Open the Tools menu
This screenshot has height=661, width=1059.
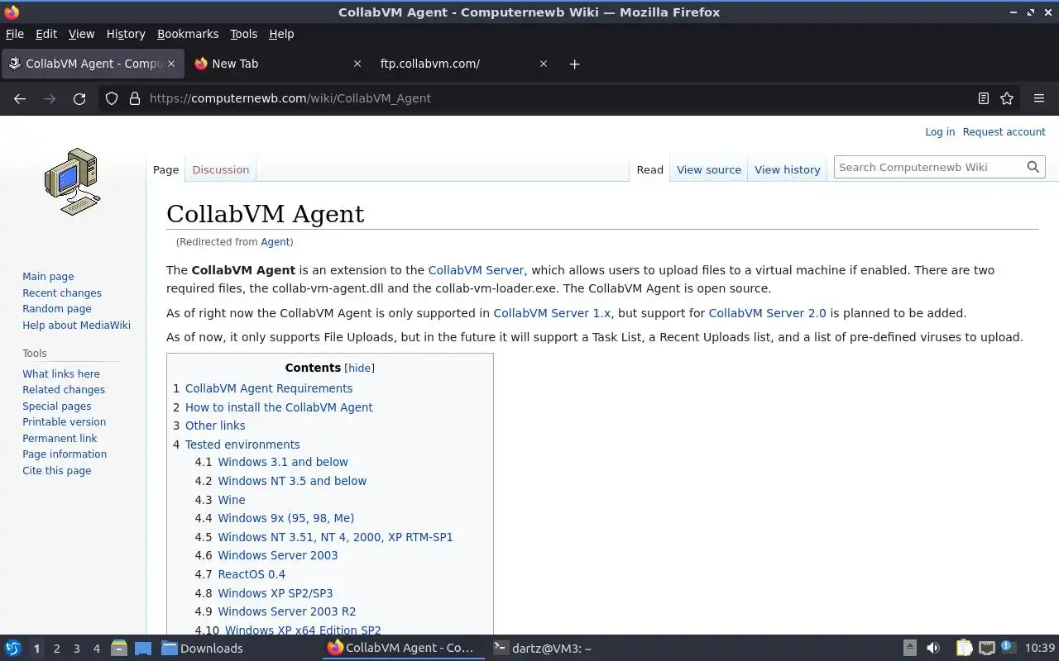(243, 34)
